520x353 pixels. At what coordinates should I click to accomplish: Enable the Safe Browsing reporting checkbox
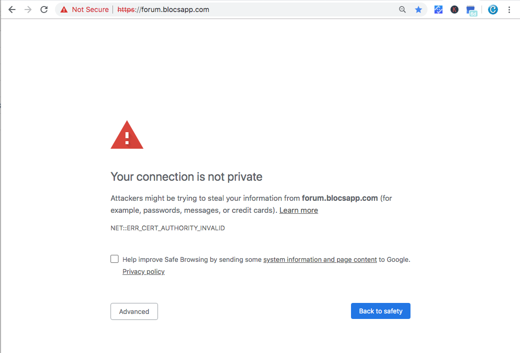pyautogui.click(x=114, y=259)
